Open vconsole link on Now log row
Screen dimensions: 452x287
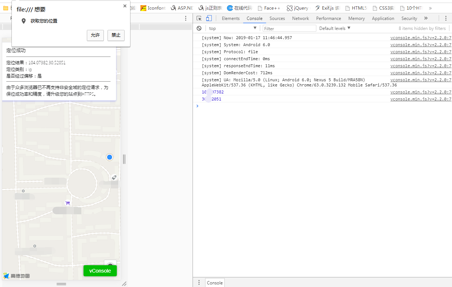pyautogui.click(x=421, y=38)
